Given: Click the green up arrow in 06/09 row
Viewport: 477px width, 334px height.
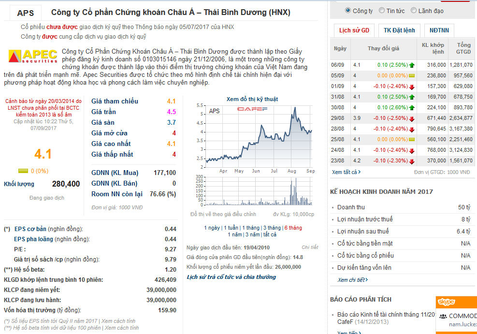Looking at the screenshot, I should pyautogui.click(x=412, y=65).
